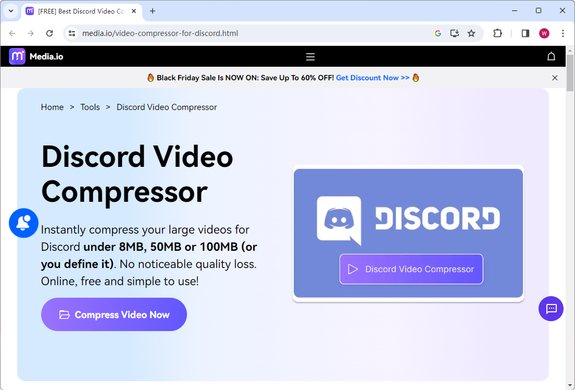
Task: Close the Best Discord Video Compressor tab
Action: click(134, 11)
